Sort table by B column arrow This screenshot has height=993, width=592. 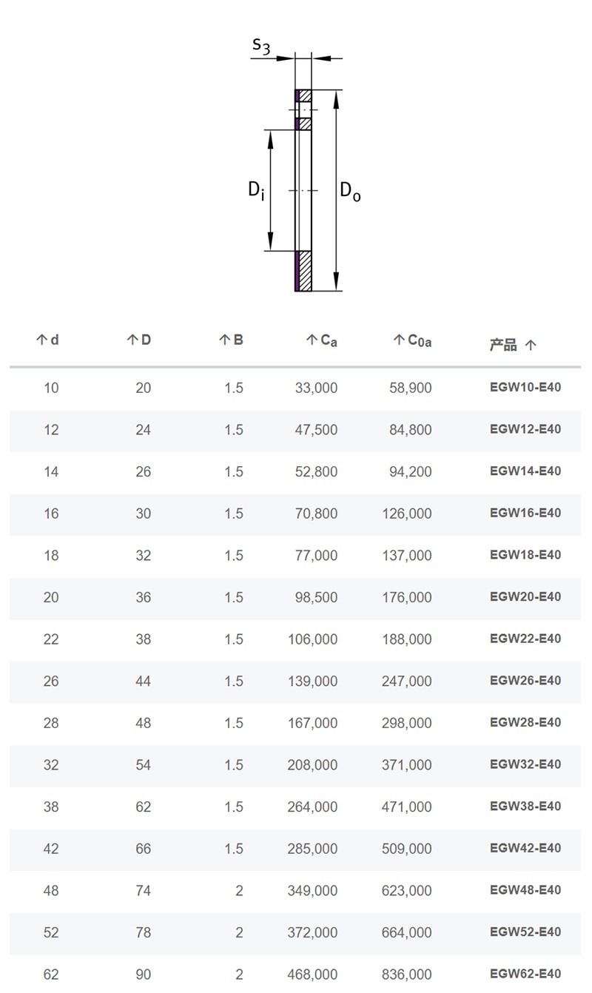(225, 340)
